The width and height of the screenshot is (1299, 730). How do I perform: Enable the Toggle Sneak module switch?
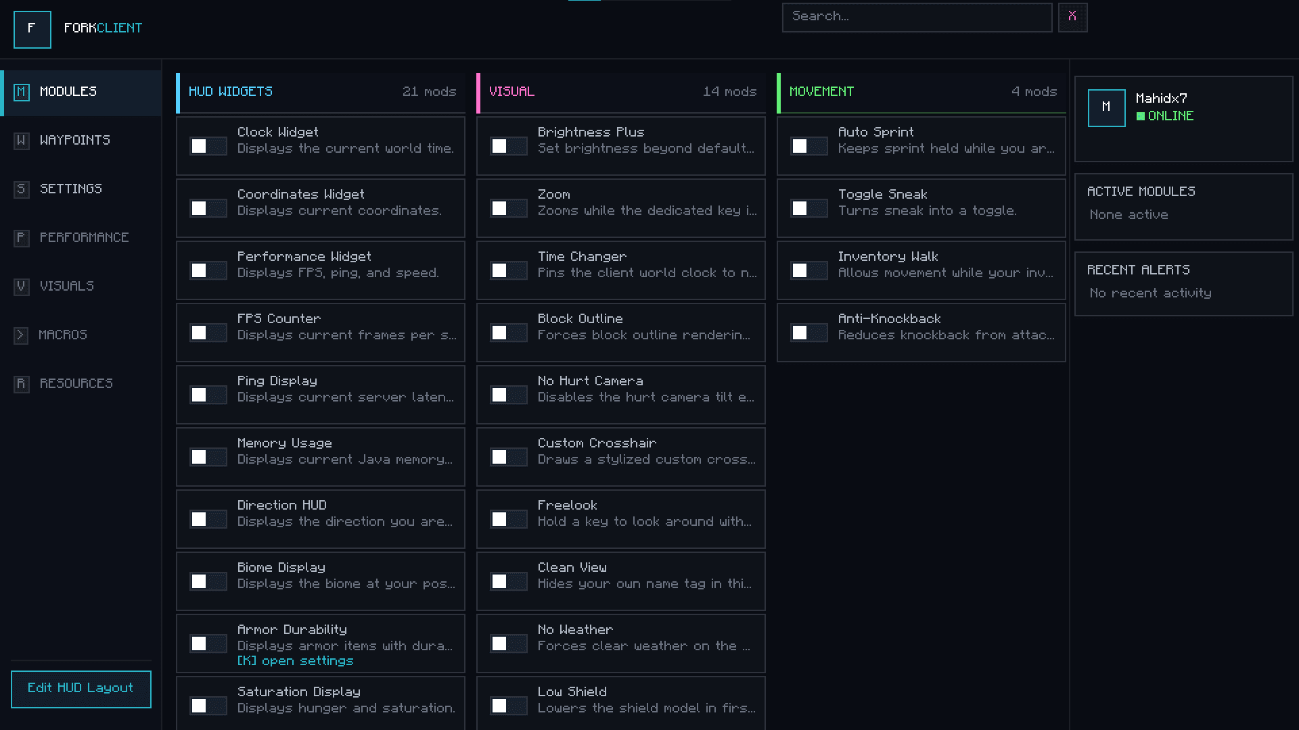point(808,208)
